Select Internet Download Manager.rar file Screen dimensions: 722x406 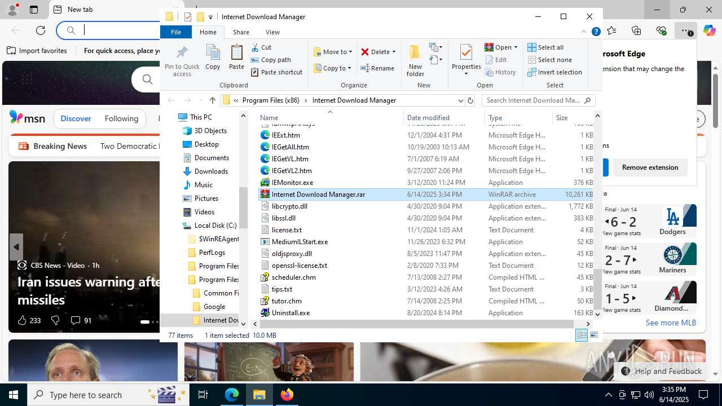pos(318,195)
